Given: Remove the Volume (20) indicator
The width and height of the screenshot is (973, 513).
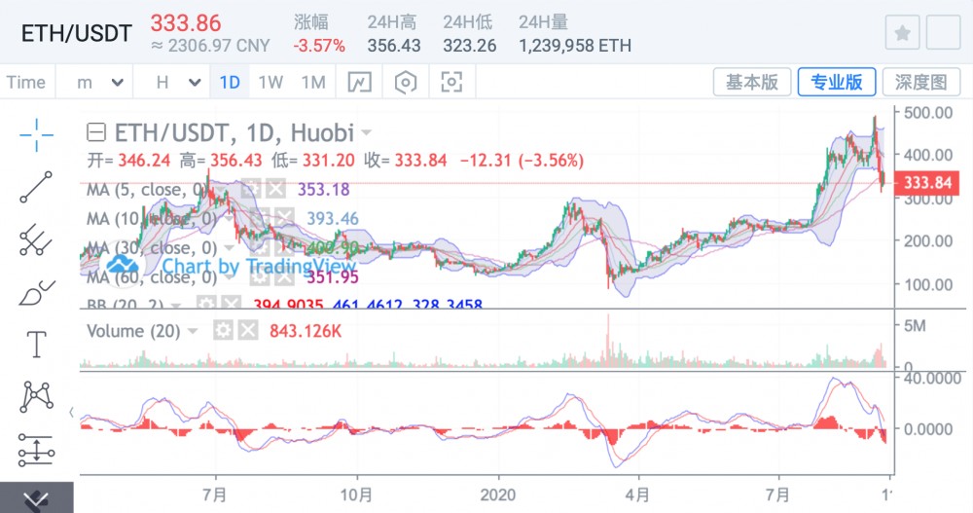Looking at the screenshot, I should click(248, 331).
